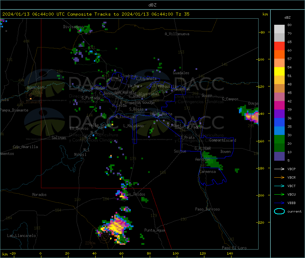Click the 100 km horizontal axis tick
Screen dimensions: 305x258
(x=176, y=254)
